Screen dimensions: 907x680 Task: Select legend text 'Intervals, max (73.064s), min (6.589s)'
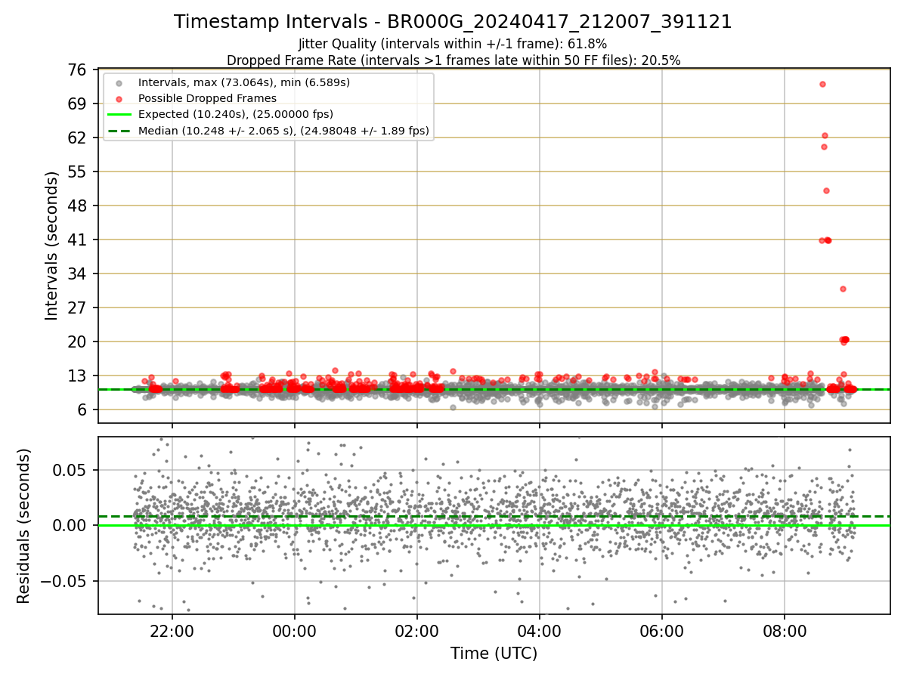[244, 82]
